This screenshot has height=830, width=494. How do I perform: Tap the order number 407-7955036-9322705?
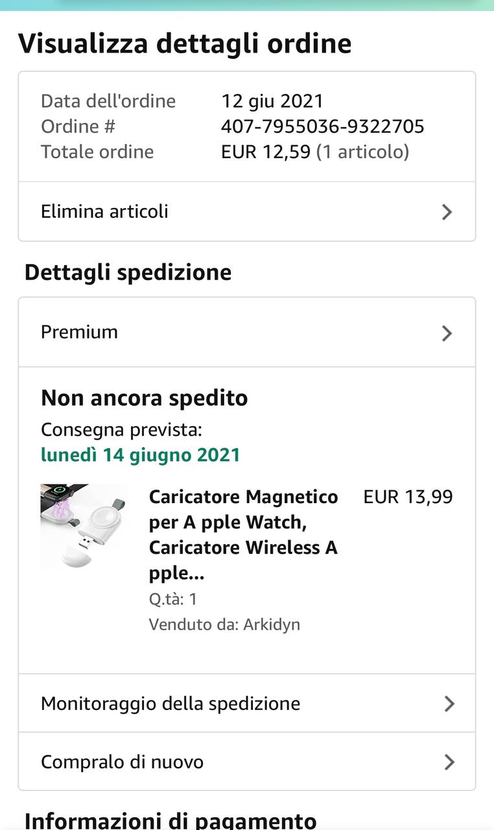point(322,126)
